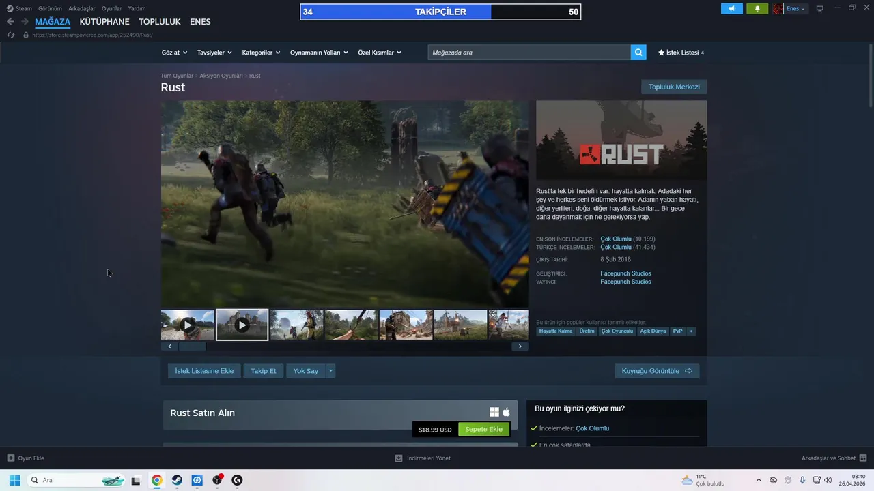Click the İndirmeleri Yönet download icon

click(x=399, y=458)
